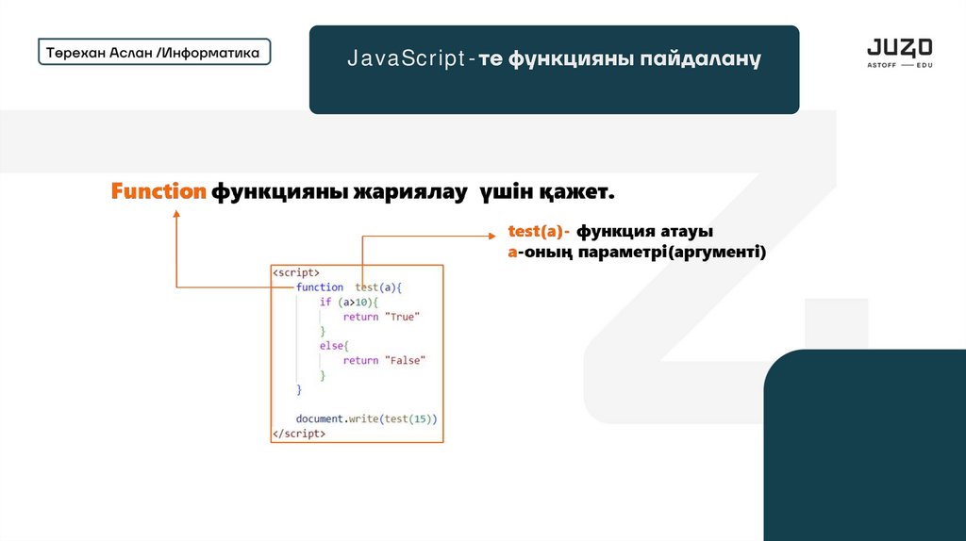This screenshot has height=541, width=966.
Task: Select the 'Төрехан Аслан /Информатика' label box
Action: coord(154,53)
